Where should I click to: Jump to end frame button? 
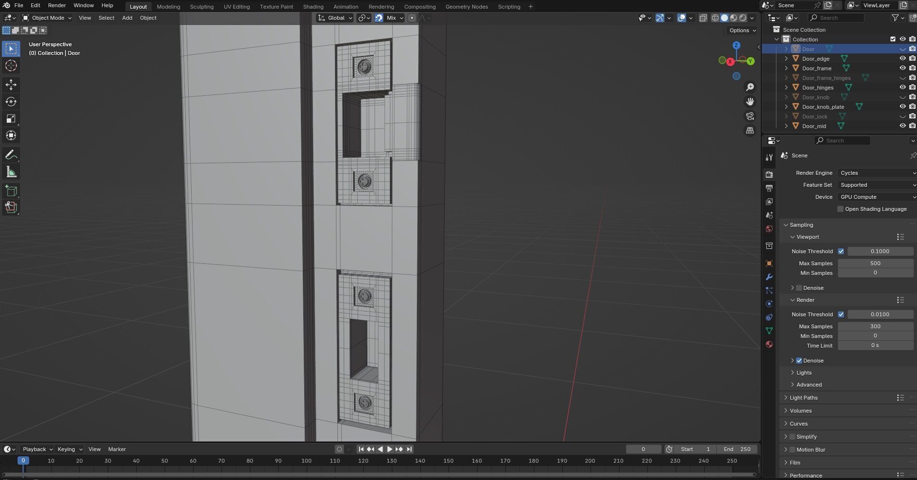[409, 449]
